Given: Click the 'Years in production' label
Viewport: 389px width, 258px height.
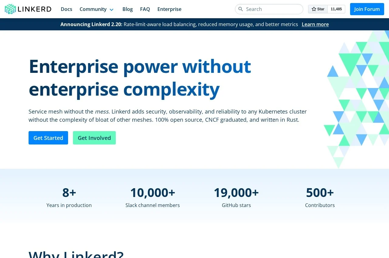Looking at the screenshot, I should point(69,205).
